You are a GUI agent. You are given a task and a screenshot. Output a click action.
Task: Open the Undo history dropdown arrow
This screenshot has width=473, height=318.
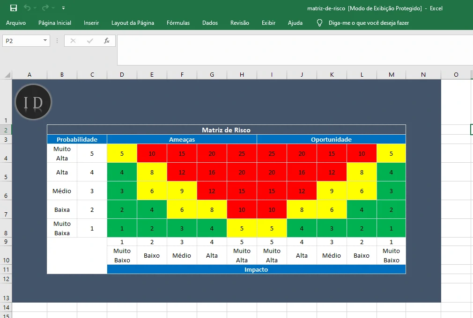34,8
